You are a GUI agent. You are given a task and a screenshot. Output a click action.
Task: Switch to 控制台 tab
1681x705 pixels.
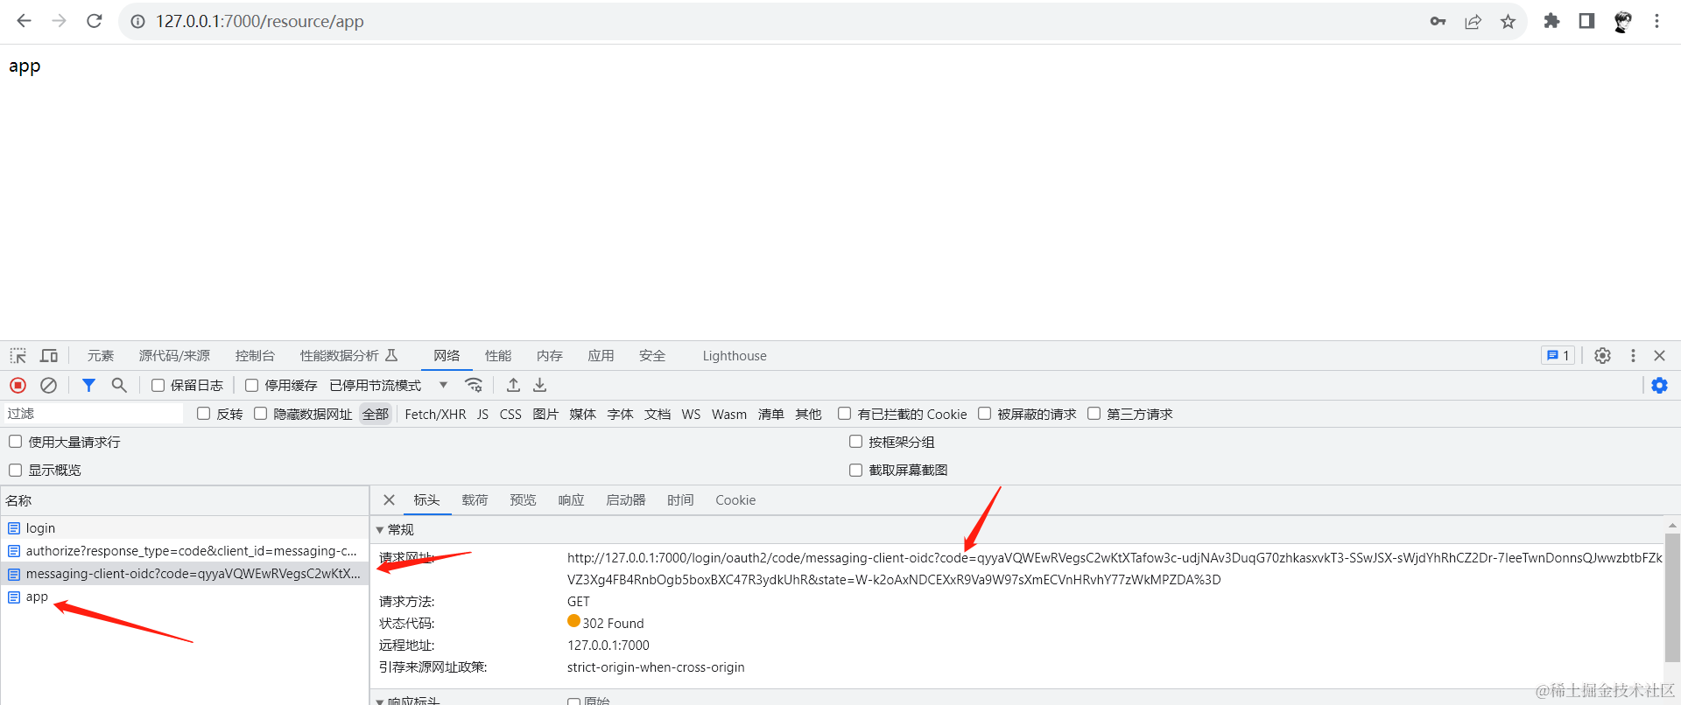pos(255,355)
